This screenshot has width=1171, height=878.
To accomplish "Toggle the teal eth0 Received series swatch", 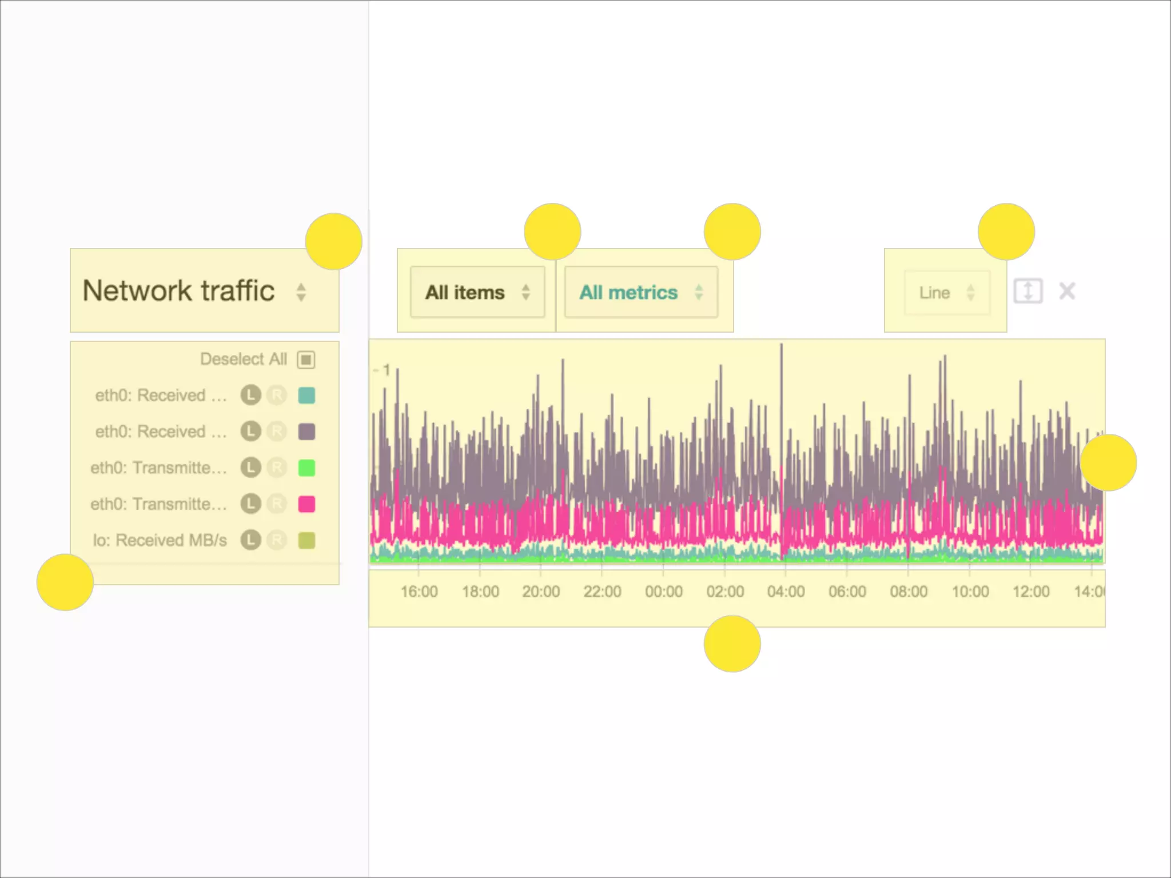I will (306, 395).
